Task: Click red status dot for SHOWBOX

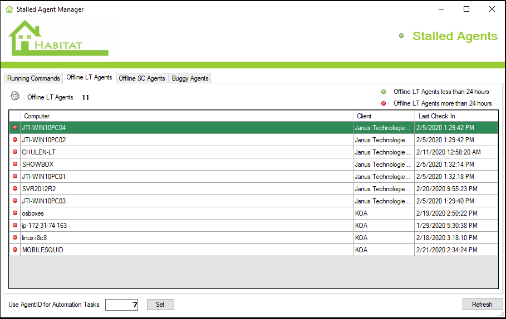Action: (x=15, y=165)
